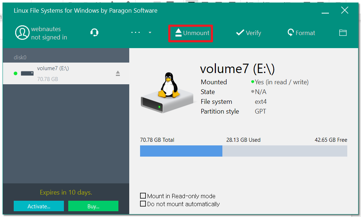Click the Verify toolbar button
Viewport: 361px width, 217px height.
(x=249, y=33)
